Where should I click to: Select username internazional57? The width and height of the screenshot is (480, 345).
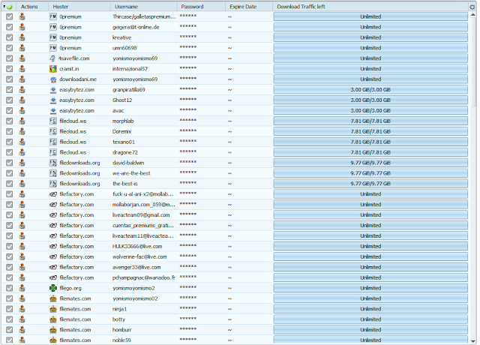(x=130, y=68)
